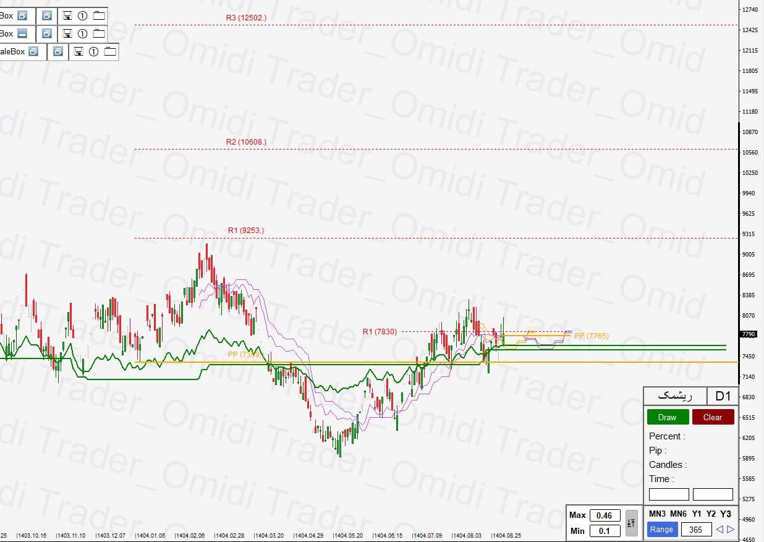This screenshot has width=764, height=542.
Task: Click the D1 timeframe label
Action: [723, 396]
